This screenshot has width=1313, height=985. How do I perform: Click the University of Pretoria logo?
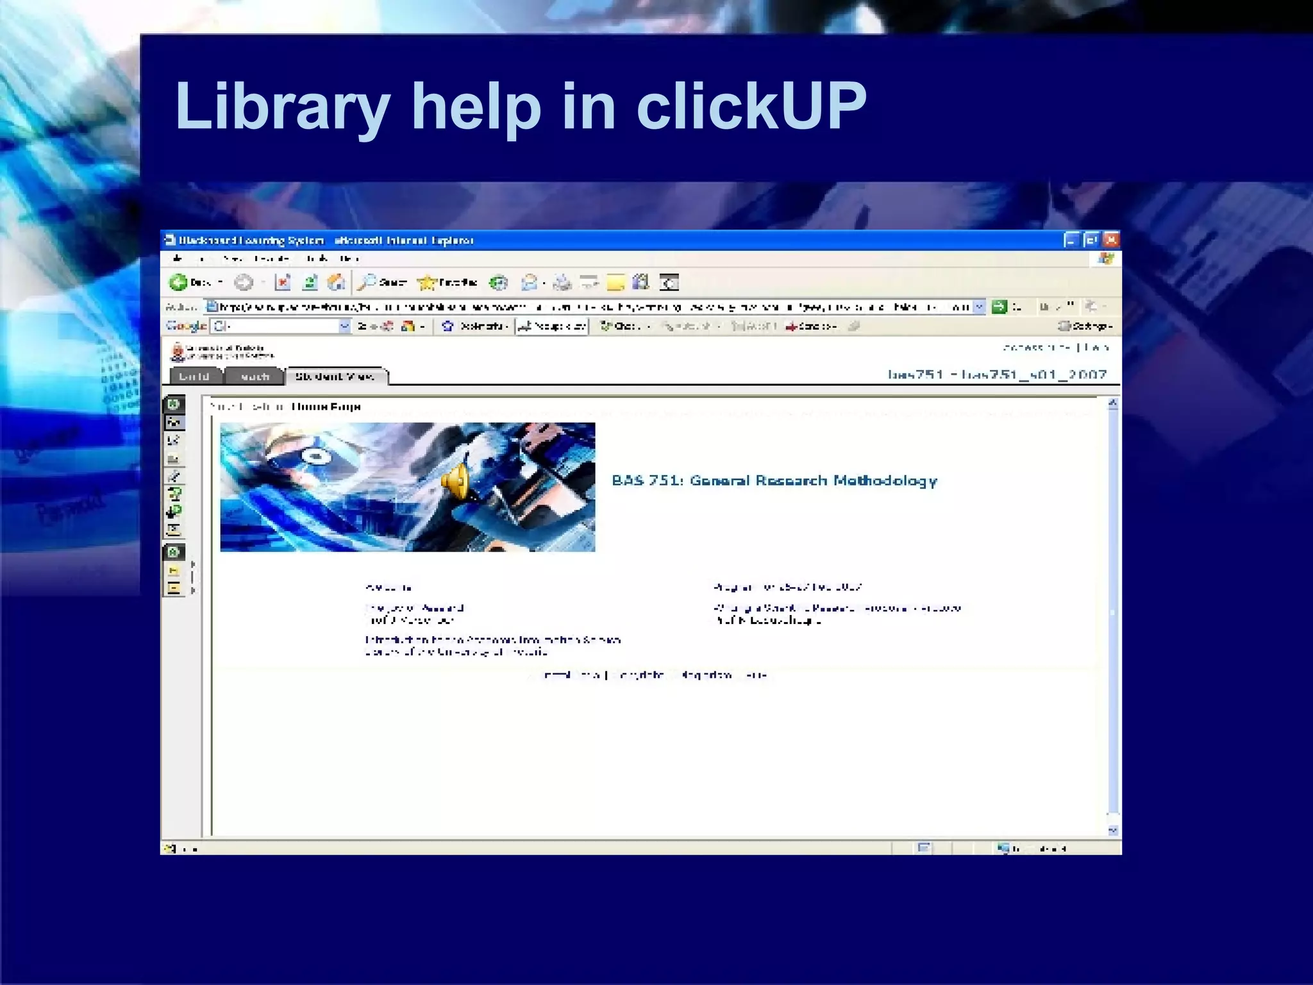tap(222, 351)
